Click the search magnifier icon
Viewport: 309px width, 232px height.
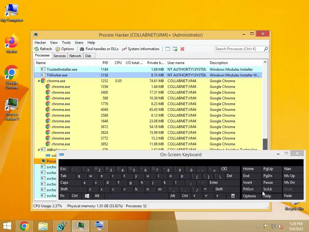pyautogui.click(x=266, y=49)
